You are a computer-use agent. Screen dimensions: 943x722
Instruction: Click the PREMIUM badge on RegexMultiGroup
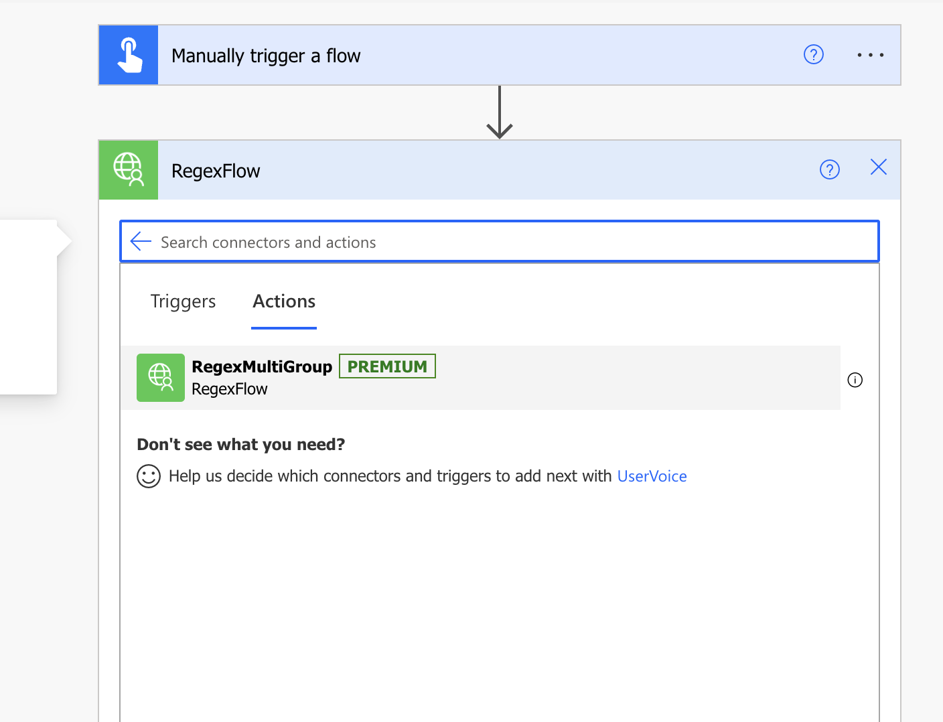click(x=387, y=366)
